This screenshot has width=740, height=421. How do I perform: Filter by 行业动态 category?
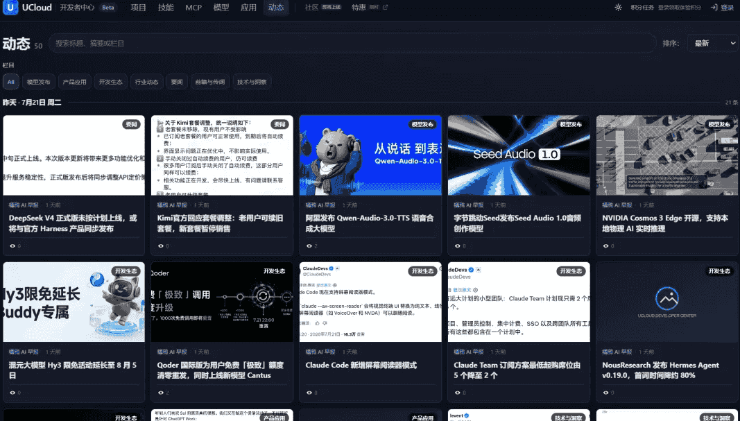coord(147,82)
